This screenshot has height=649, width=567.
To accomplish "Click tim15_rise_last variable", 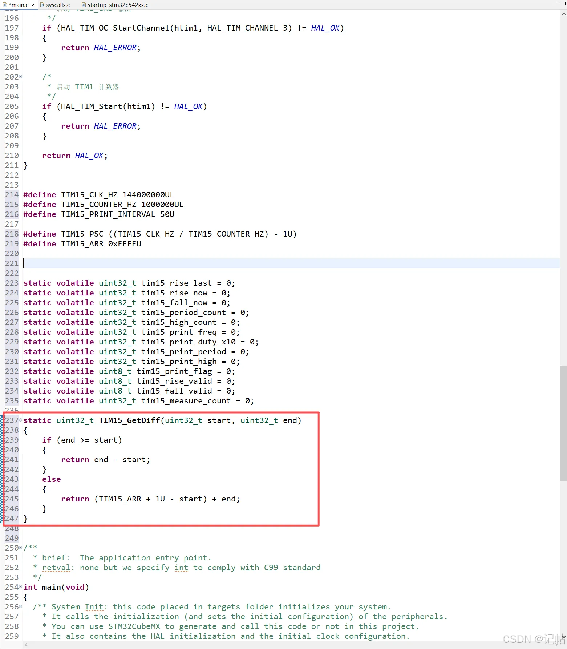I will 176,283.
